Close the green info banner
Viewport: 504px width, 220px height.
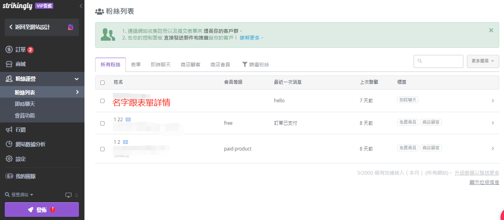pyautogui.click(x=491, y=30)
